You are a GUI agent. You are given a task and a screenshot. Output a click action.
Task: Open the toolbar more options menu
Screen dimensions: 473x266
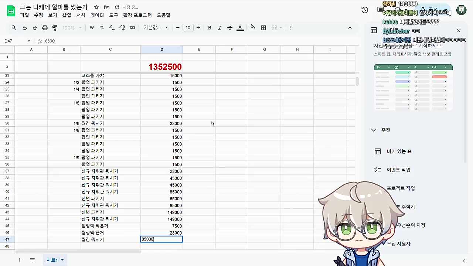(290, 28)
